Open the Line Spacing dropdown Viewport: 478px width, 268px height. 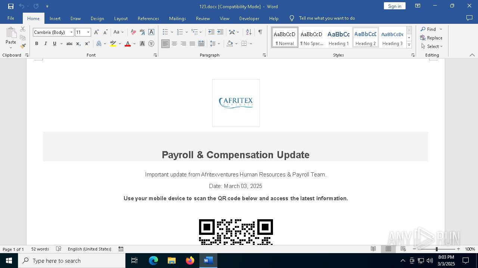[215, 44]
